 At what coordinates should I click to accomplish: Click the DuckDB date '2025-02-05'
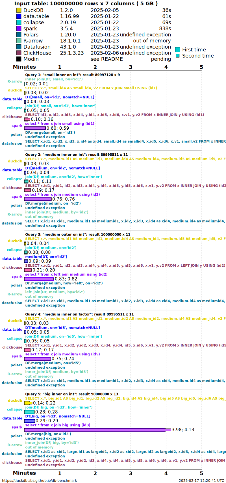[105, 10]
